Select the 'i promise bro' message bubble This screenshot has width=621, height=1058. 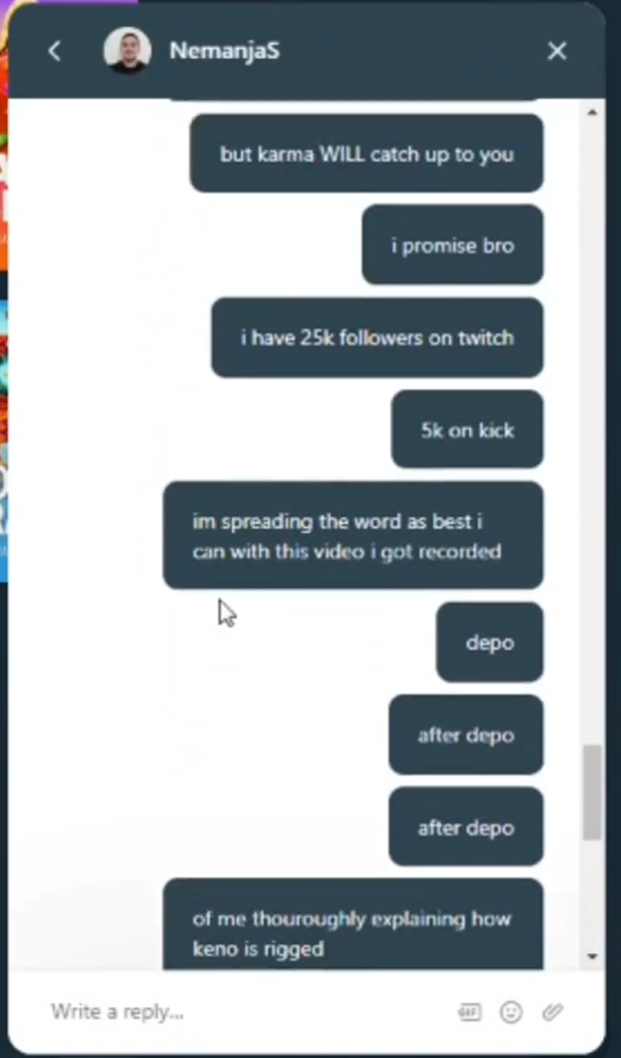[x=452, y=245]
